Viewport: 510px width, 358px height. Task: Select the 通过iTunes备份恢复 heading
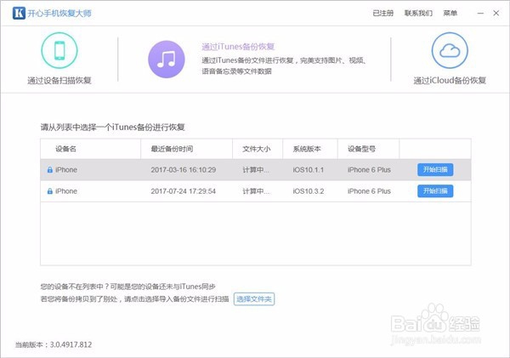click(238, 47)
